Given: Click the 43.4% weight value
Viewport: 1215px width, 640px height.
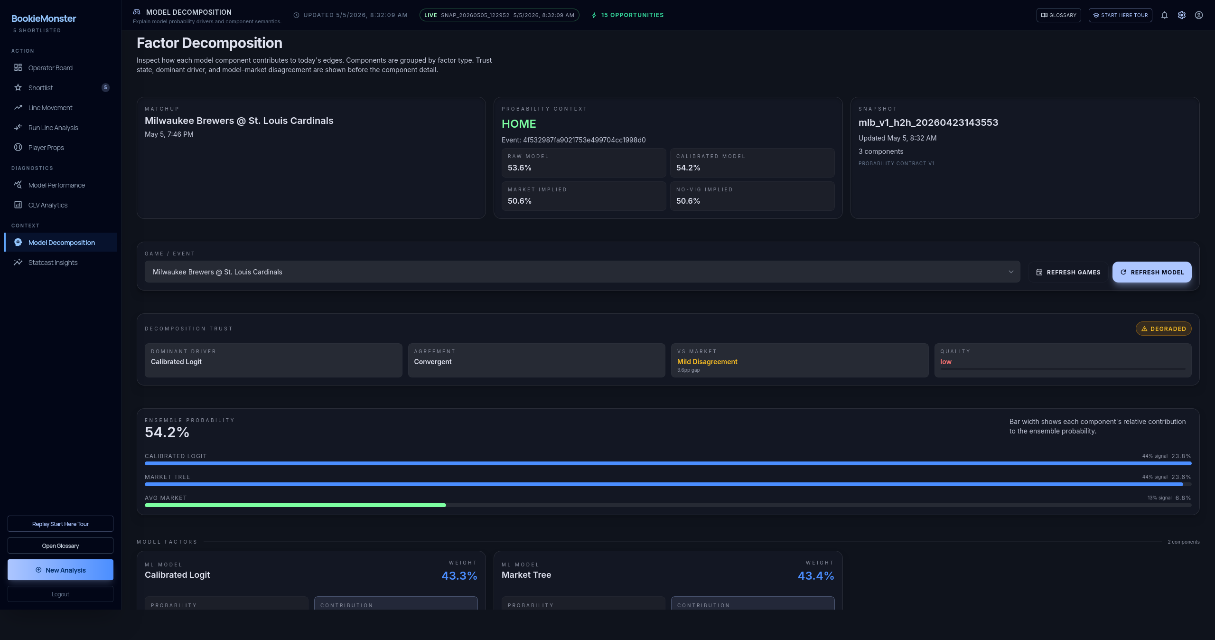Looking at the screenshot, I should click(x=816, y=575).
